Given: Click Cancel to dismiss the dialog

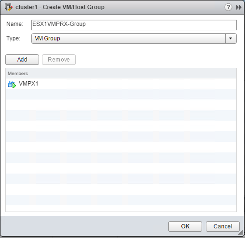Looking at the screenshot, I should [223, 226].
